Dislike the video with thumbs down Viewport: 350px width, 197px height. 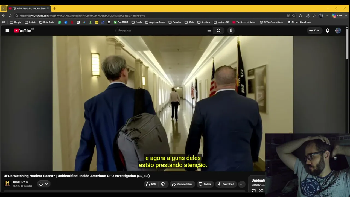tap(163, 184)
